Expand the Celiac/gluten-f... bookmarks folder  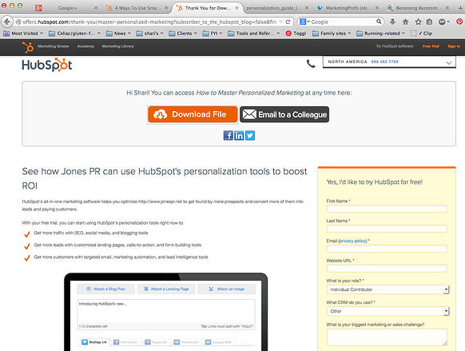pos(75,34)
